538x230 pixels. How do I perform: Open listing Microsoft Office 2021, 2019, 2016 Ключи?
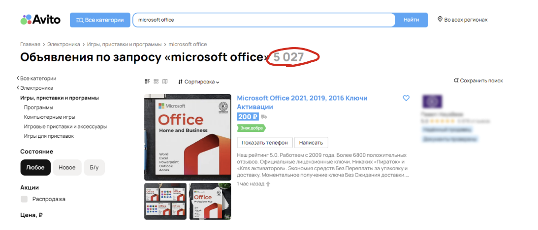[x=302, y=102]
